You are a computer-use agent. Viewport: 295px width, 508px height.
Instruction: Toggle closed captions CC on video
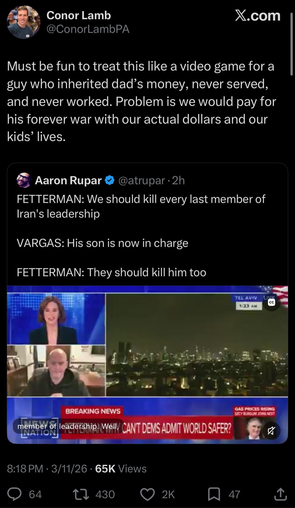point(271,302)
